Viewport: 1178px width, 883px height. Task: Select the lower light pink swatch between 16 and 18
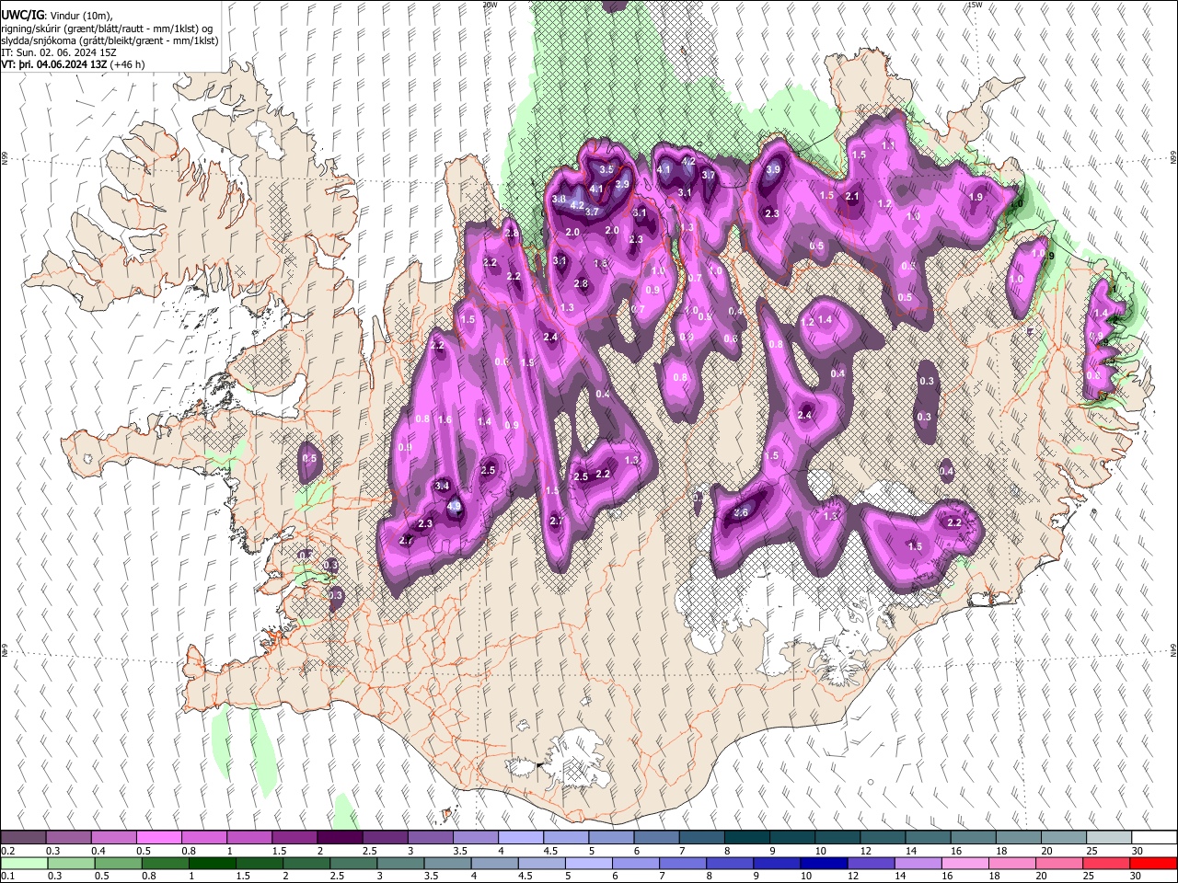point(965,863)
